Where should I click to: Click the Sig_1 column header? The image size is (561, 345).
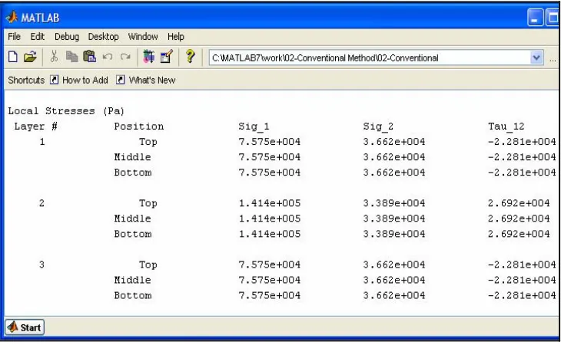click(x=254, y=127)
